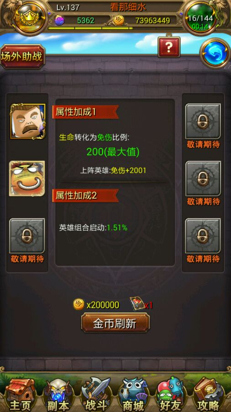Click the 场外助战 banner button

[x=22, y=57]
